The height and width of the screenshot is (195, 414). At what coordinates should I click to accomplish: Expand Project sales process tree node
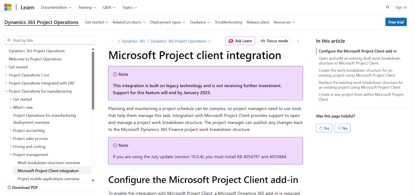pos(11,139)
